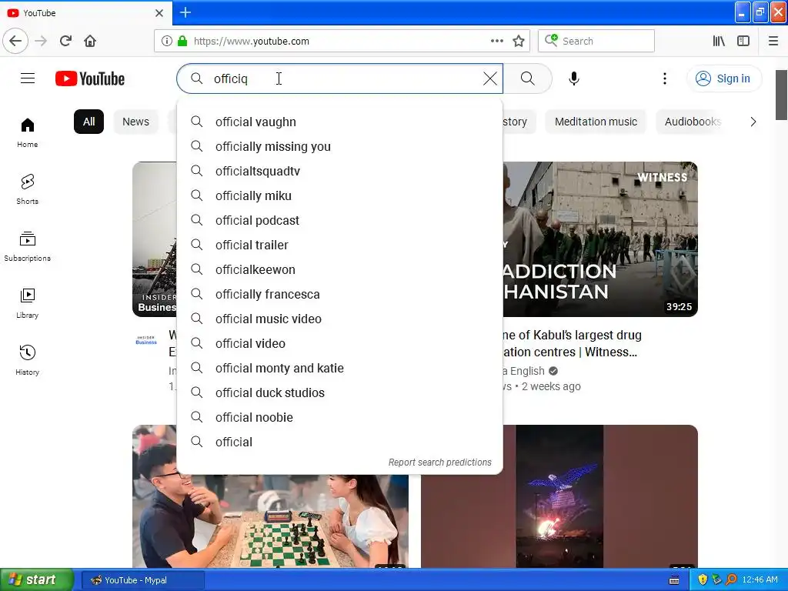Image resolution: width=788 pixels, height=591 pixels.
Task: Open the Witness addiction video thumbnail
Action: 600,239
